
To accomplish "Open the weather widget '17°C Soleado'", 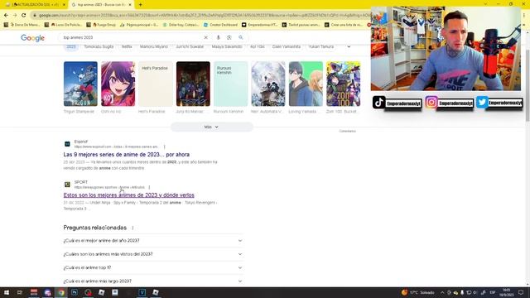I will point(418,292).
